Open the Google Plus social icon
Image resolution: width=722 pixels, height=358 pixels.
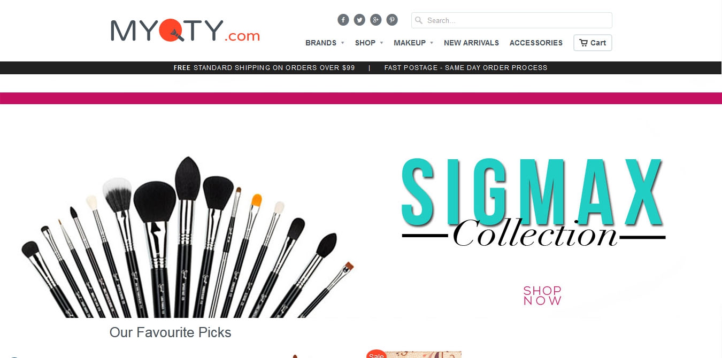376,20
